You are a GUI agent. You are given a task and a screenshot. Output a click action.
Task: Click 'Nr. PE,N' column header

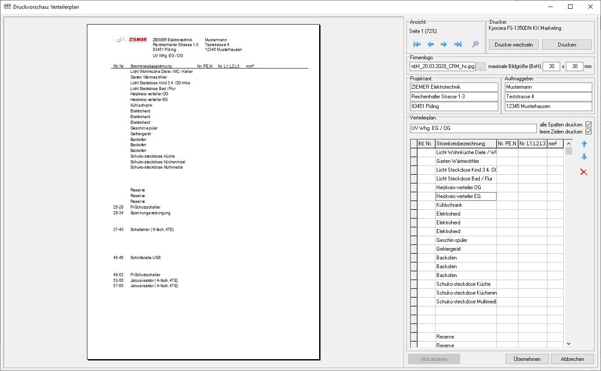[507, 144]
